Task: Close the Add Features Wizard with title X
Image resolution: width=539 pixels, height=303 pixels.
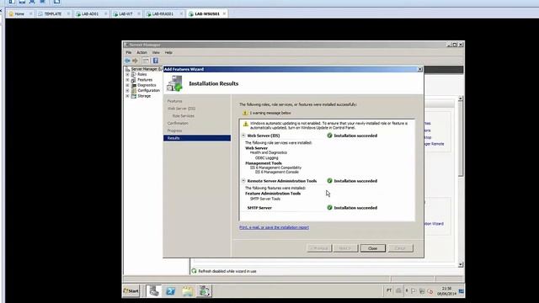Action: (419, 69)
